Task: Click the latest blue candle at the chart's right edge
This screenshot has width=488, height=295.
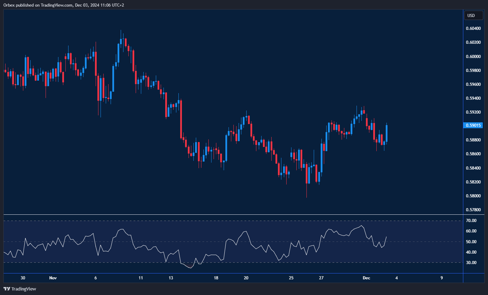Action: (x=386, y=133)
